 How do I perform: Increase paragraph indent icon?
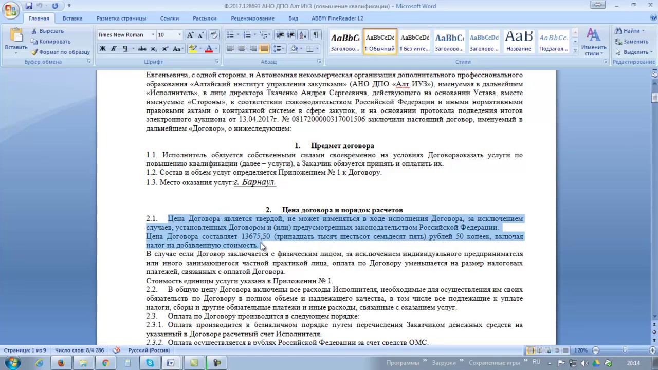coord(290,35)
